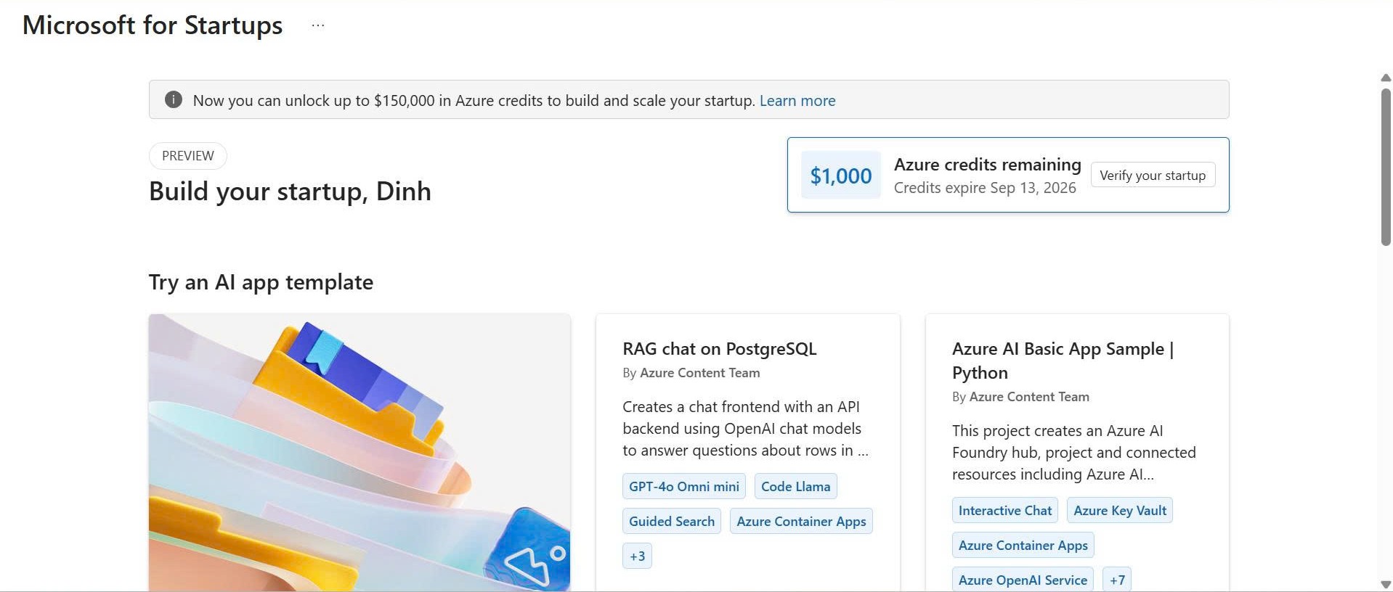Select Azure Container Apps tag in RAG card
The height and width of the screenshot is (592, 1393).
click(801, 522)
